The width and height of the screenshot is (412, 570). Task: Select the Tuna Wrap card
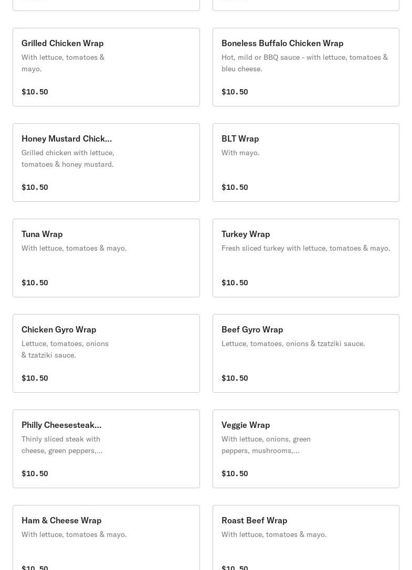pos(106,258)
